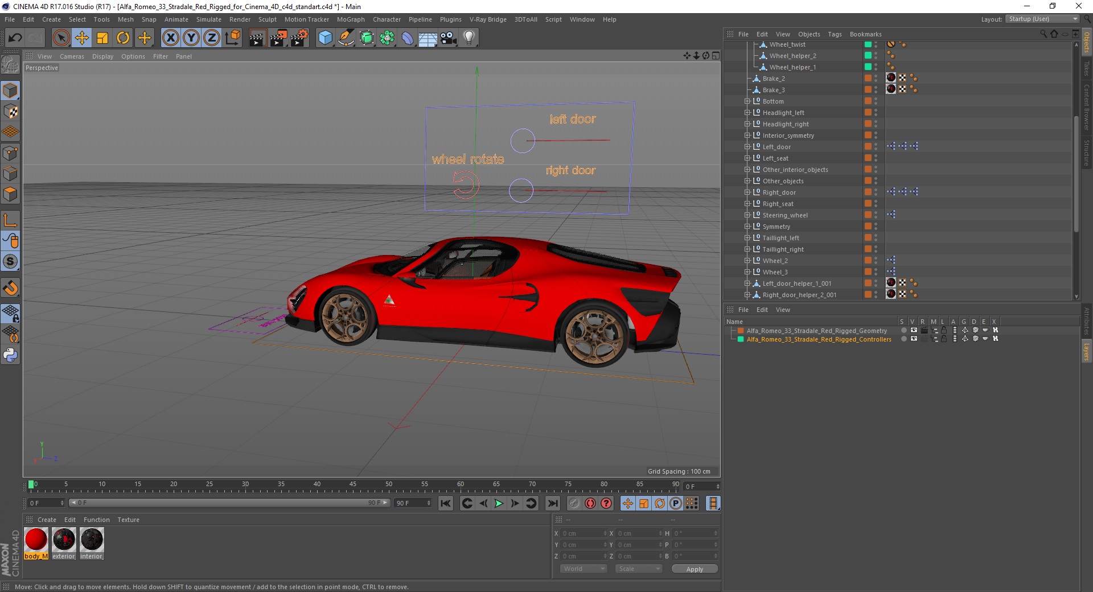
Task: Activate the Move tool
Action: [81, 38]
